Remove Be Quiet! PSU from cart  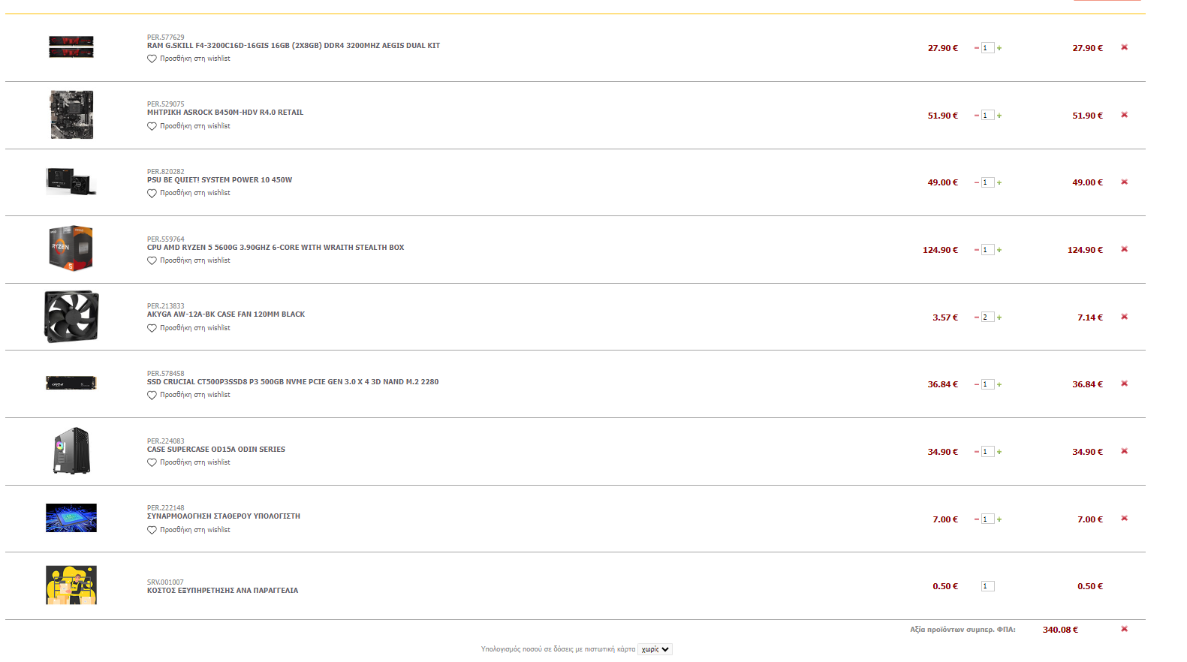tap(1124, 182)
